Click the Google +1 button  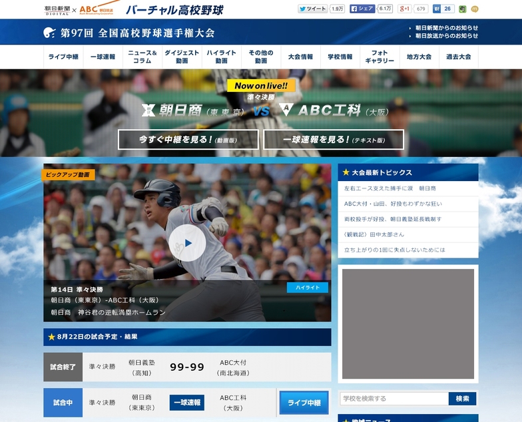405,9
